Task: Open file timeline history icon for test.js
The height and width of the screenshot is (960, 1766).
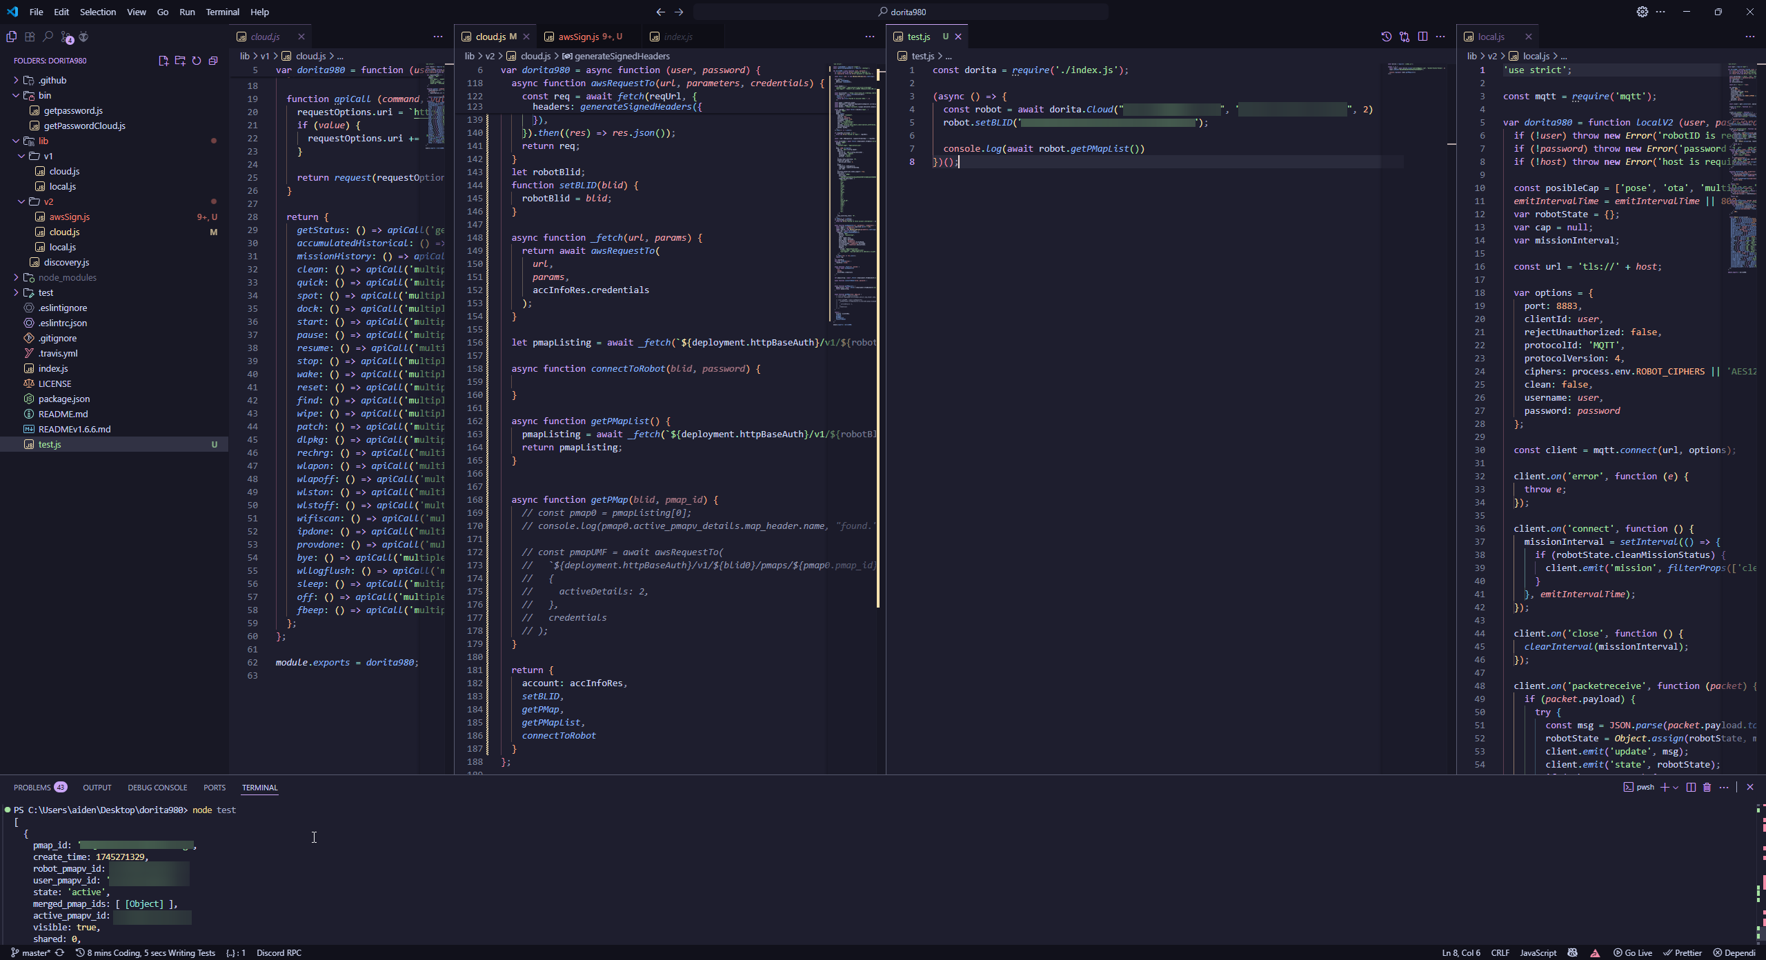Action: (x=1386, y=37)
